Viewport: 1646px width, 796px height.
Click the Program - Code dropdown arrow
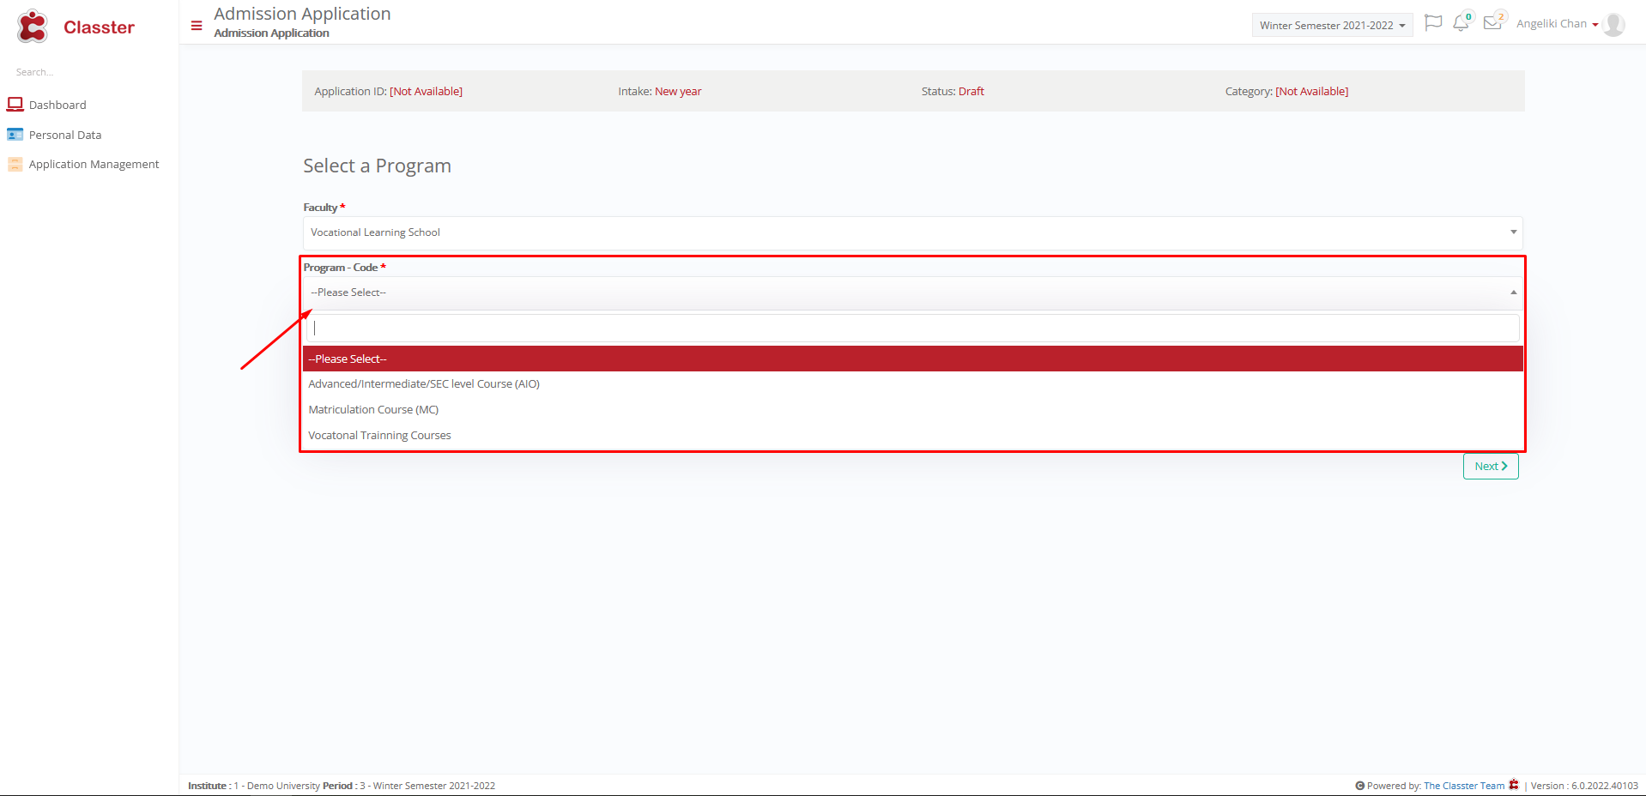(x=1513, y=292)
